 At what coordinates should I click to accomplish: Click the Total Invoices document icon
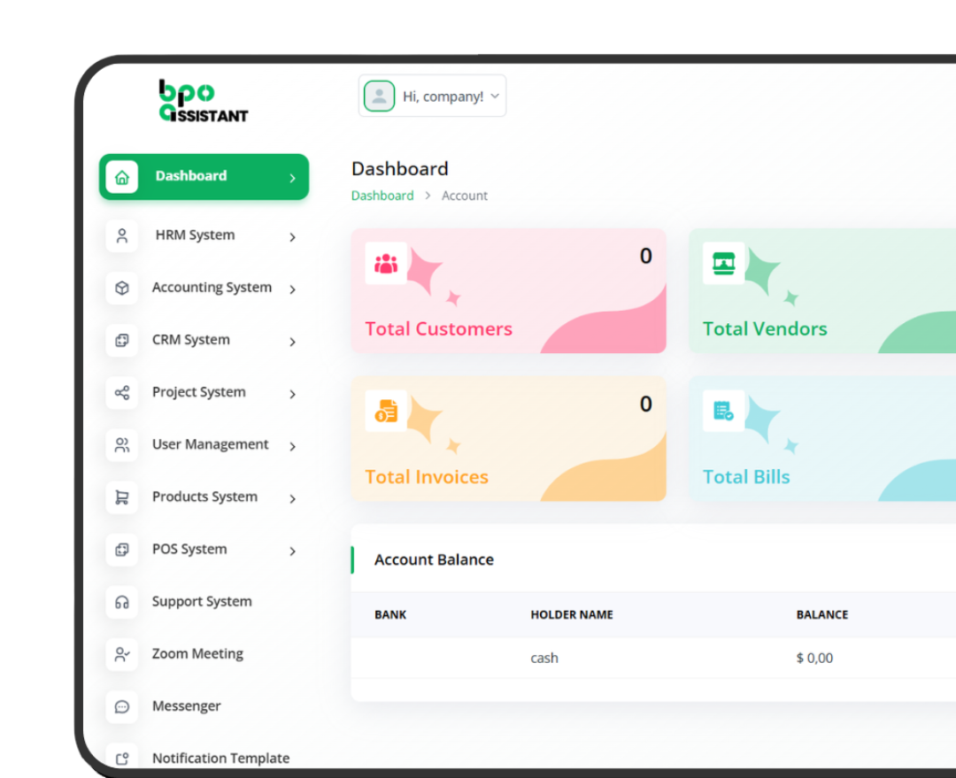[x=385, y=411]
